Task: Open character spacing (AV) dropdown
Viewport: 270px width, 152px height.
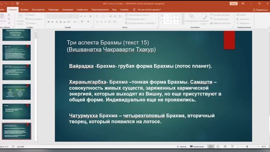Action: [69, 22]
